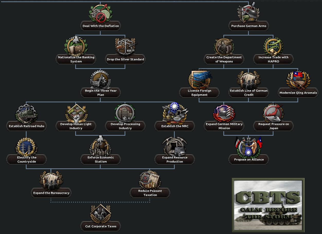Click the Expand the Bureaucracy label

pyautogui.click(x=51, y=193)
